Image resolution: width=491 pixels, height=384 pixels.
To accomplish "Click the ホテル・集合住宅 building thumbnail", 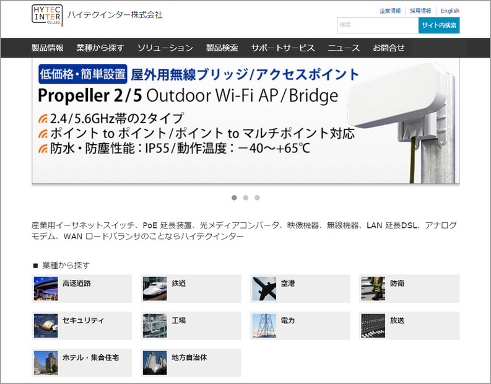I will (46, 363).
